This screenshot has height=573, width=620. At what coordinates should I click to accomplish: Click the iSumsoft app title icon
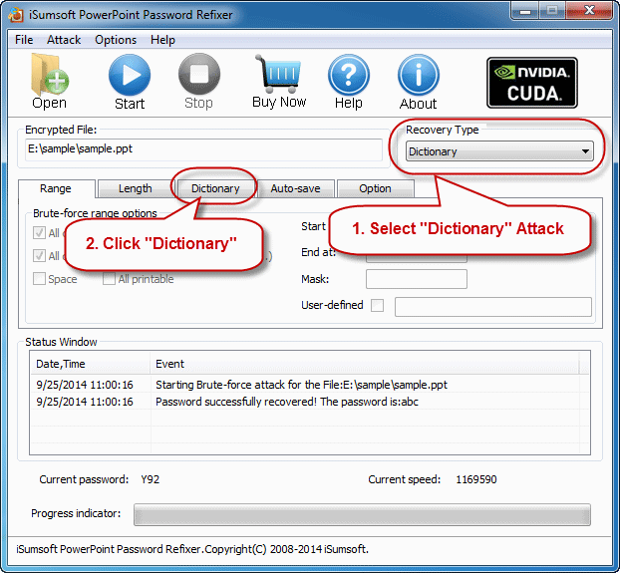pos(16,15)
